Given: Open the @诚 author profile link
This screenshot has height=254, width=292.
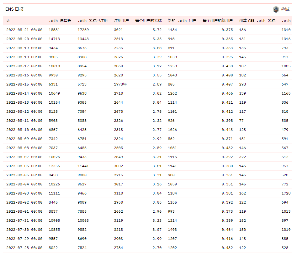Looking at the screenshot, I should [285, 9].
